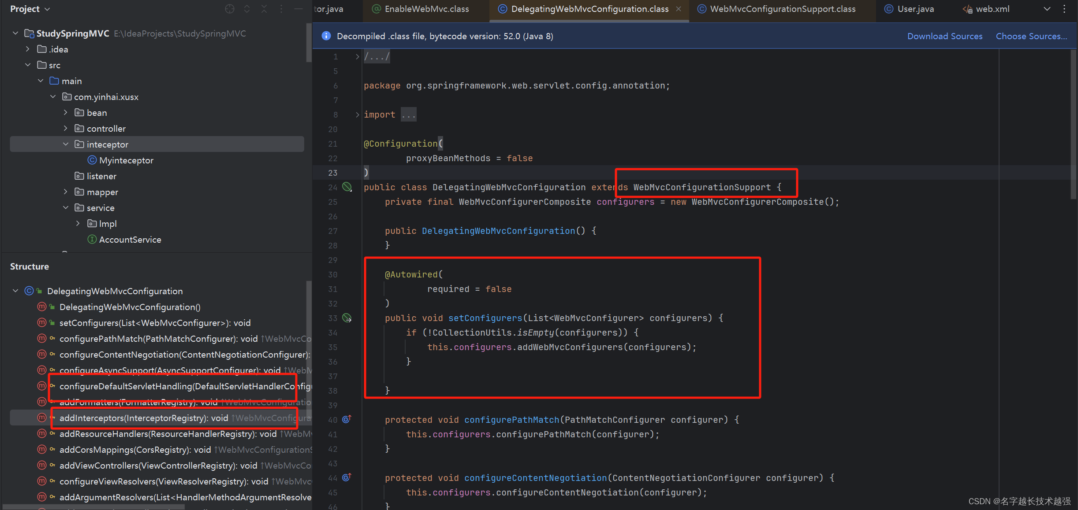
Task: Click the editor vertical scrollbar
Action: [x=1074, y=124]
